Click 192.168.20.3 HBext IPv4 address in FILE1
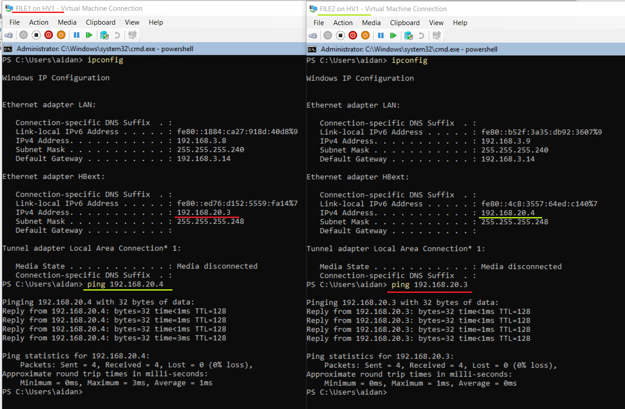The width and height of the screenshot is (625, 409). coord(203,212)
